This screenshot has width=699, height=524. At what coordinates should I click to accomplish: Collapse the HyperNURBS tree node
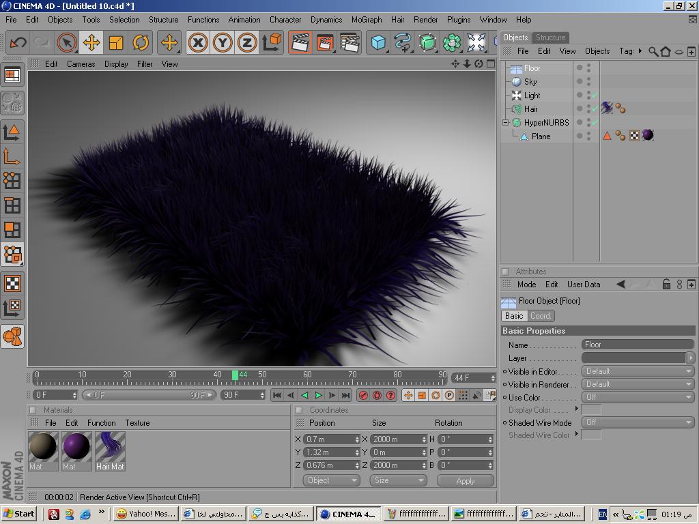506,122
